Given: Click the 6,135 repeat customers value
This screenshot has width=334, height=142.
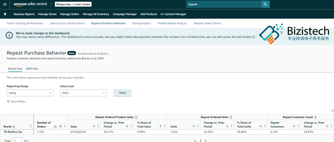Looking at the screenshot, I should pos(274,132).
